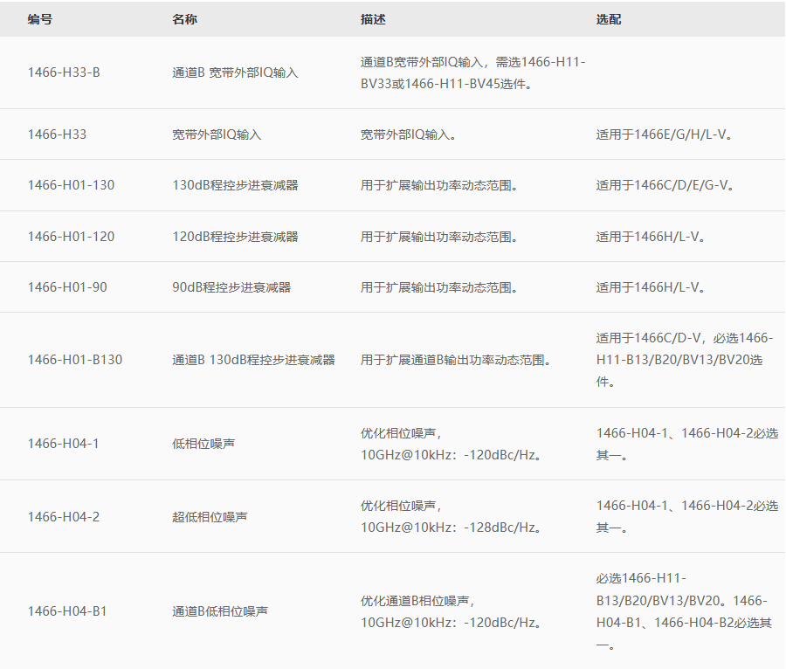Click the 1466-H04-2 code in first column
The image size is (786, 669).
[63, 517]
